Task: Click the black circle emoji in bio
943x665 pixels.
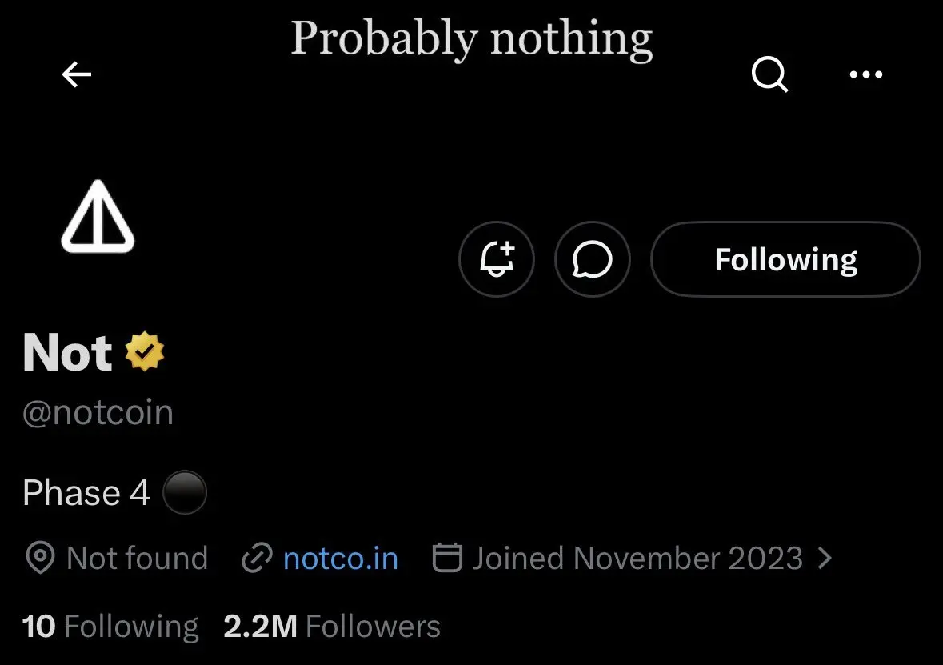Action: pyautogui.click(x=185, y=493)
